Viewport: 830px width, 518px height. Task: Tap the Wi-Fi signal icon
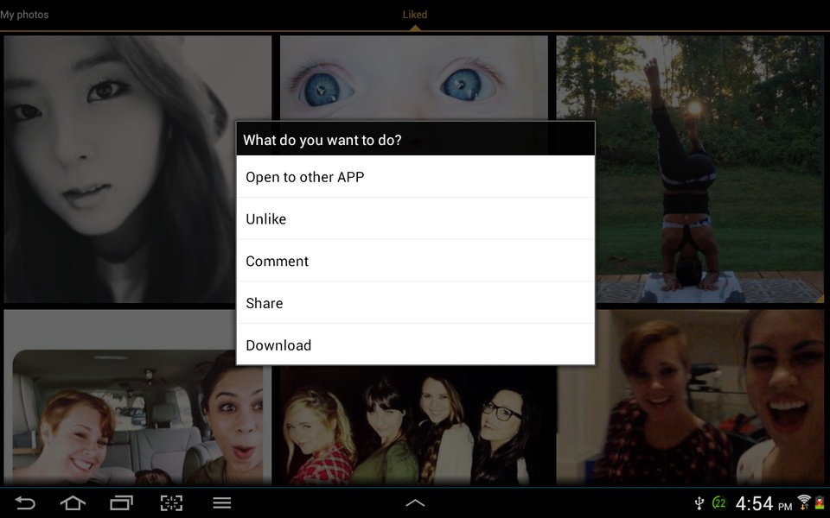pyautogui.click(x=804, y=502)
